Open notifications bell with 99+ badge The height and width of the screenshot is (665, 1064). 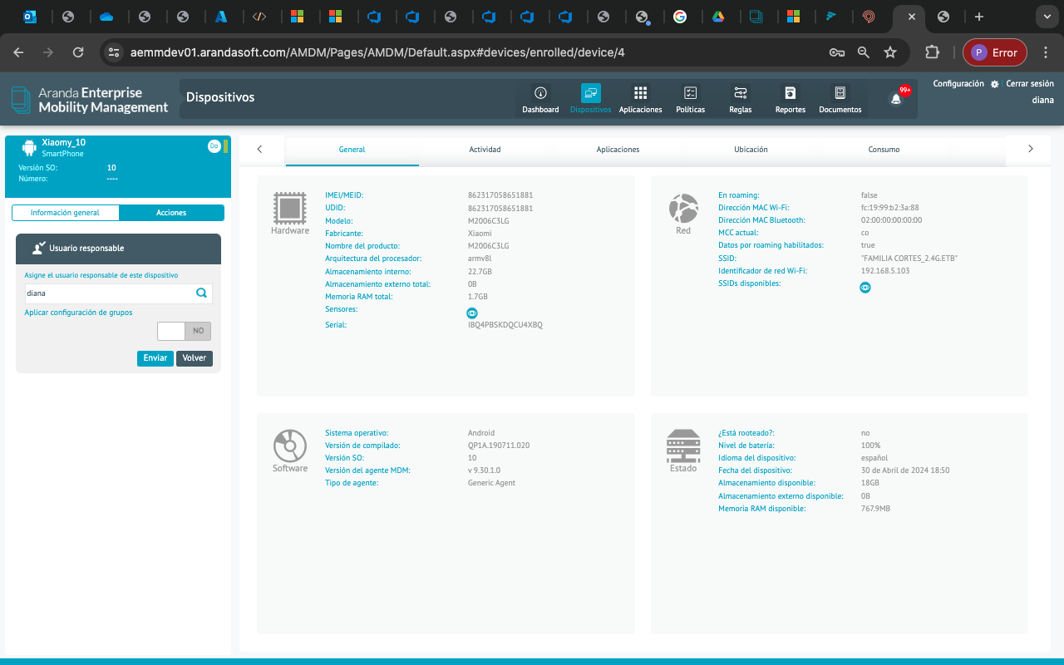(896, 98)
